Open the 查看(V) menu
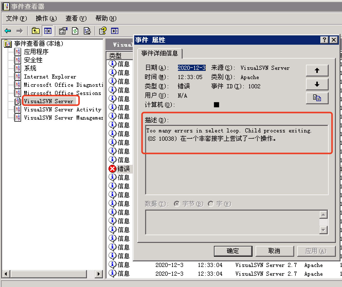This screenshot has height=287, width=342. (76, 18)
